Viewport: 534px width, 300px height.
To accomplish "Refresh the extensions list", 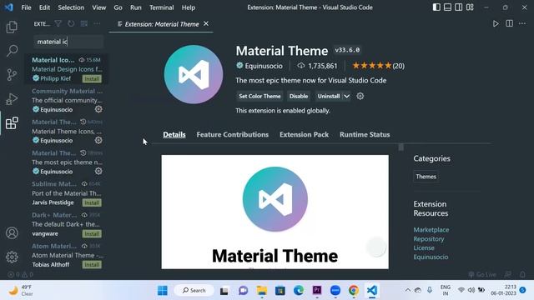I will point(71,24).
